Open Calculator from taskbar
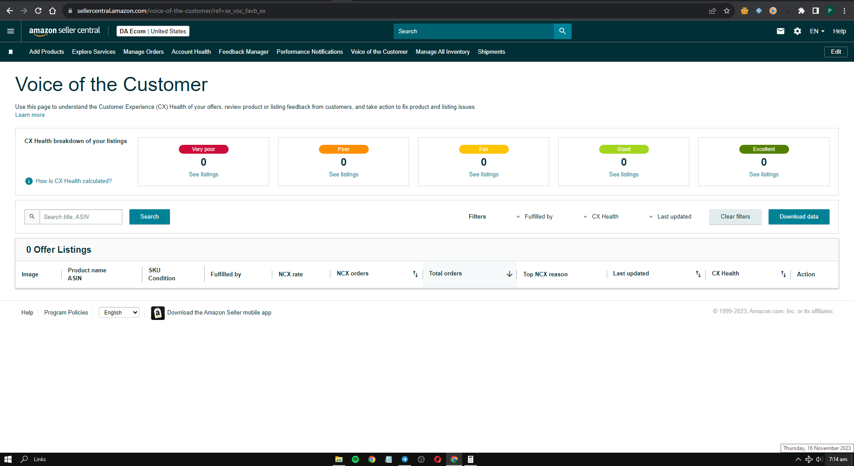Screen dimensions: 854x466 [471, 459]
